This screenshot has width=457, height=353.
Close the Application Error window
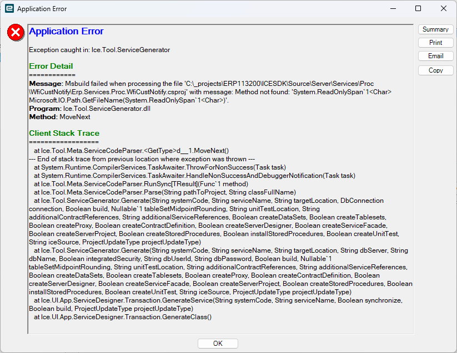point(443,8)
